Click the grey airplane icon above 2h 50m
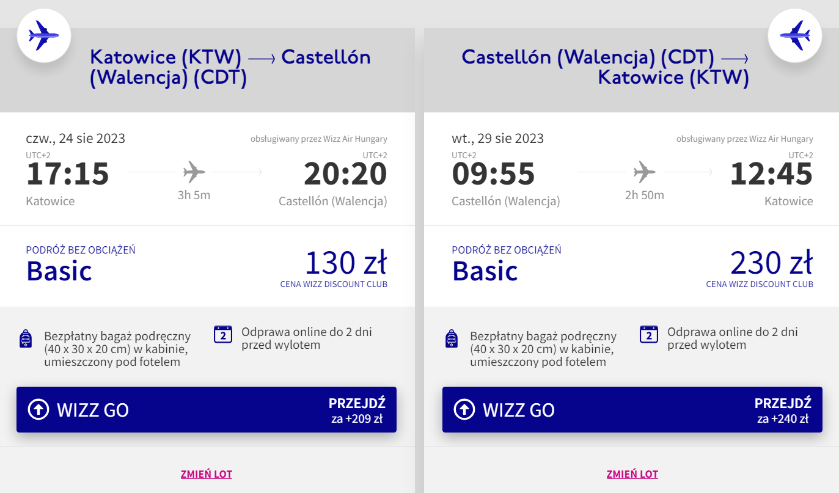 [x=644, y=172]
